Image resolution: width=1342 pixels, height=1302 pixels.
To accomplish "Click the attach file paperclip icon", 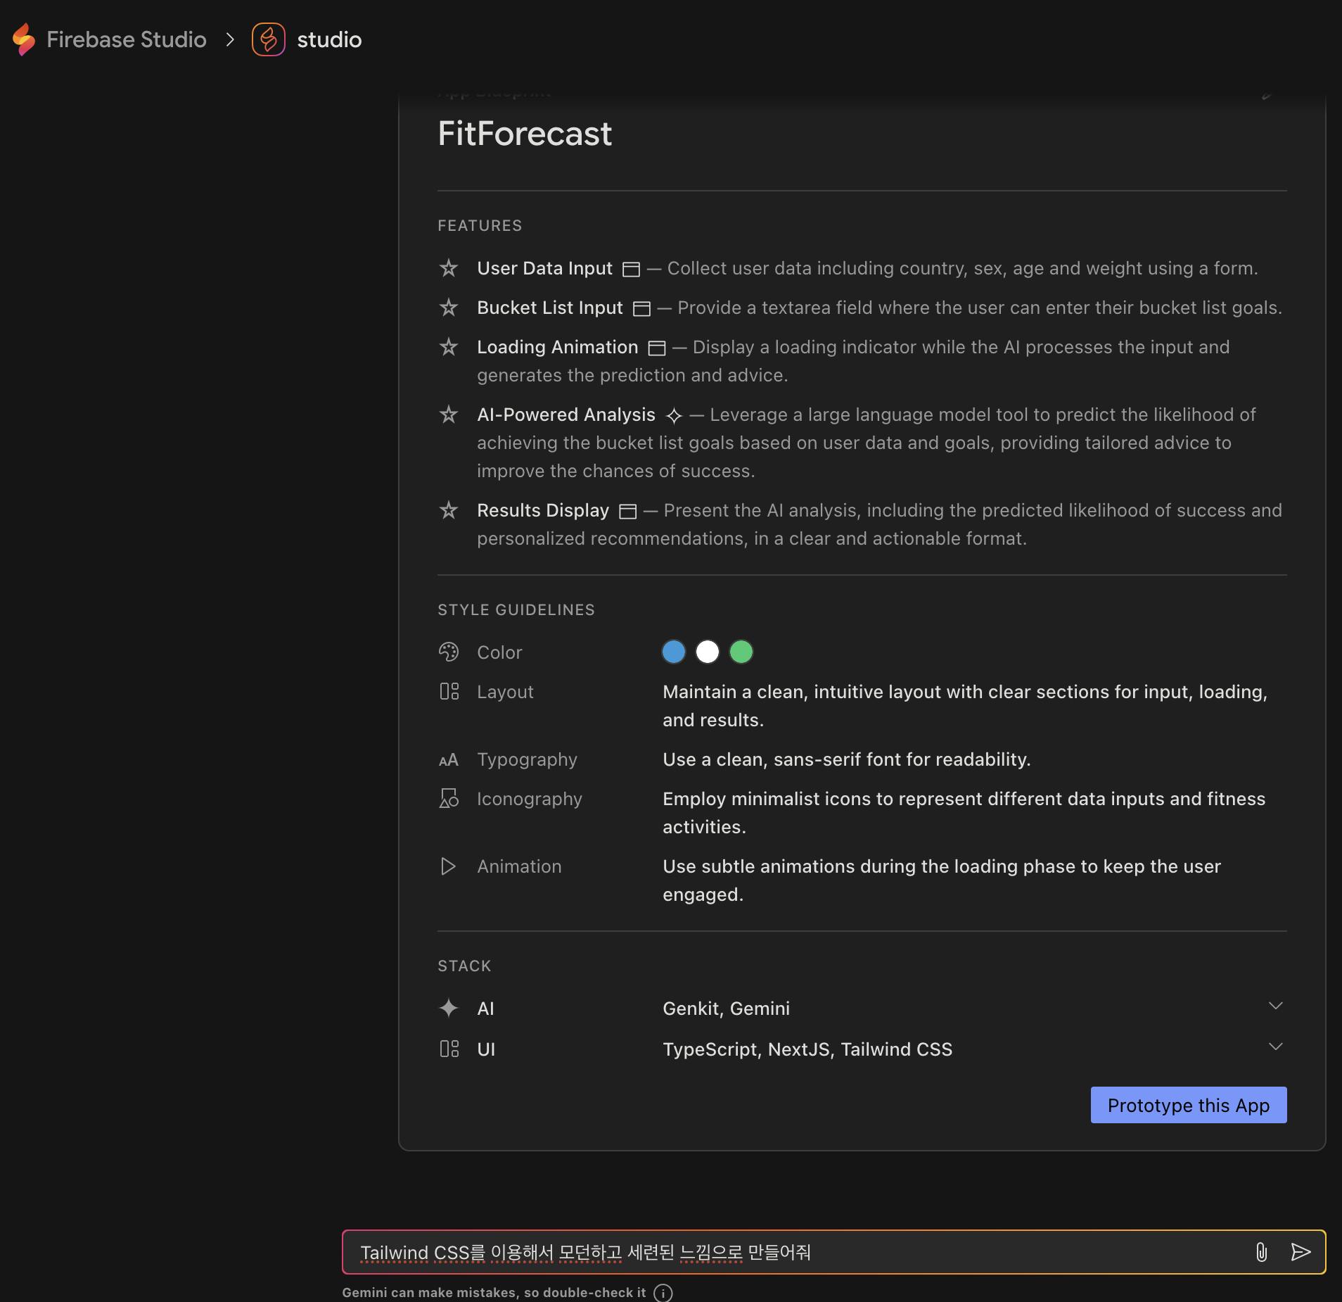I will [1261, 1252].
